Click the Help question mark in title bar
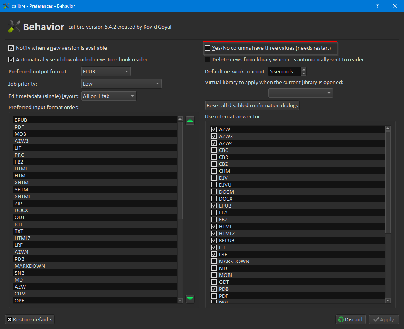 coord(377,6)
